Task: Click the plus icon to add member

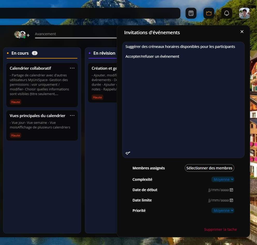Action: (x=28, y=35)
